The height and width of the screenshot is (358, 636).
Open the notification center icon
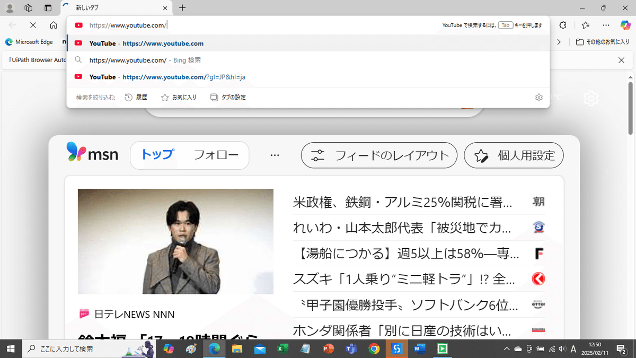pyautogui.click(x=621, y=348)
